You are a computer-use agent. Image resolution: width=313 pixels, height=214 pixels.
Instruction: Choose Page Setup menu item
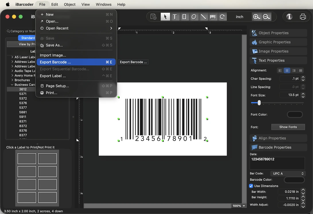(76, 86)
